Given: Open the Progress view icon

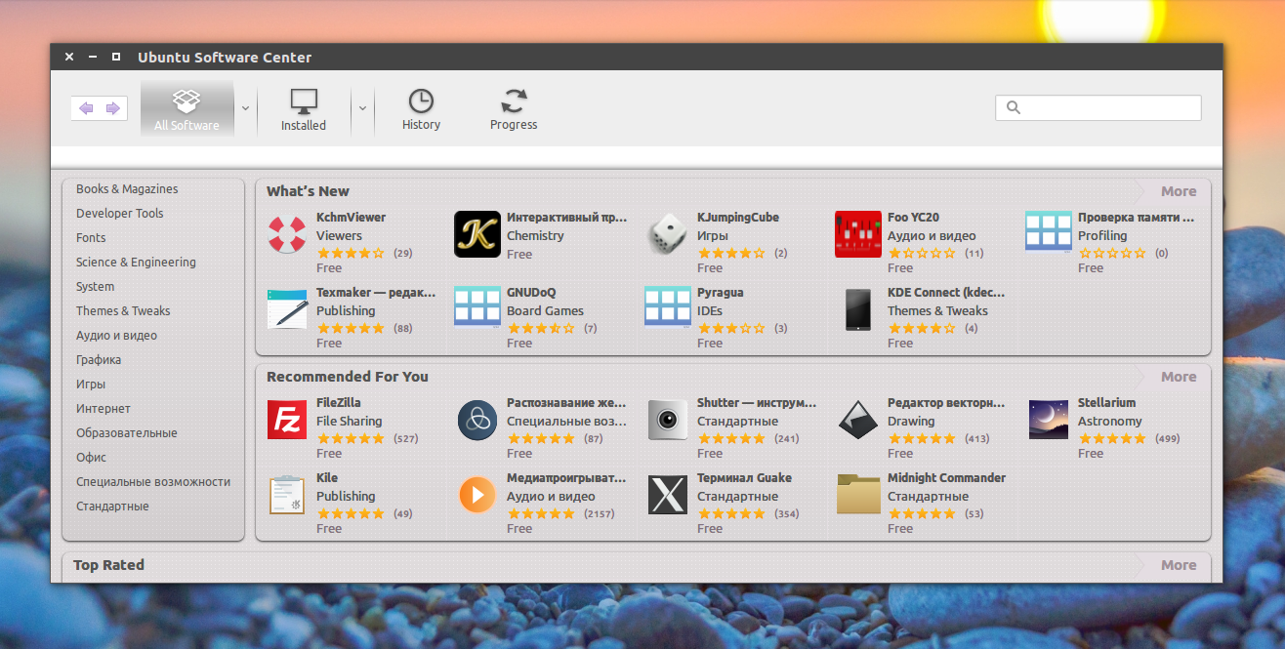Looking at the screenshot, I should [513, 107].
